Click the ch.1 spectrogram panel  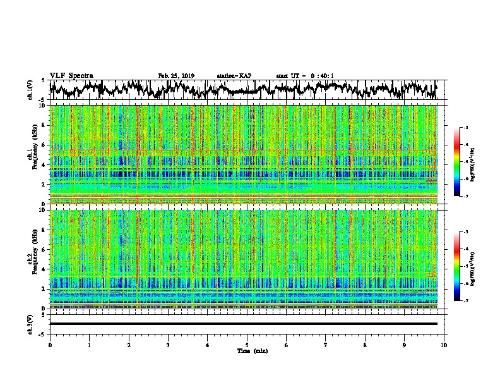244,154
